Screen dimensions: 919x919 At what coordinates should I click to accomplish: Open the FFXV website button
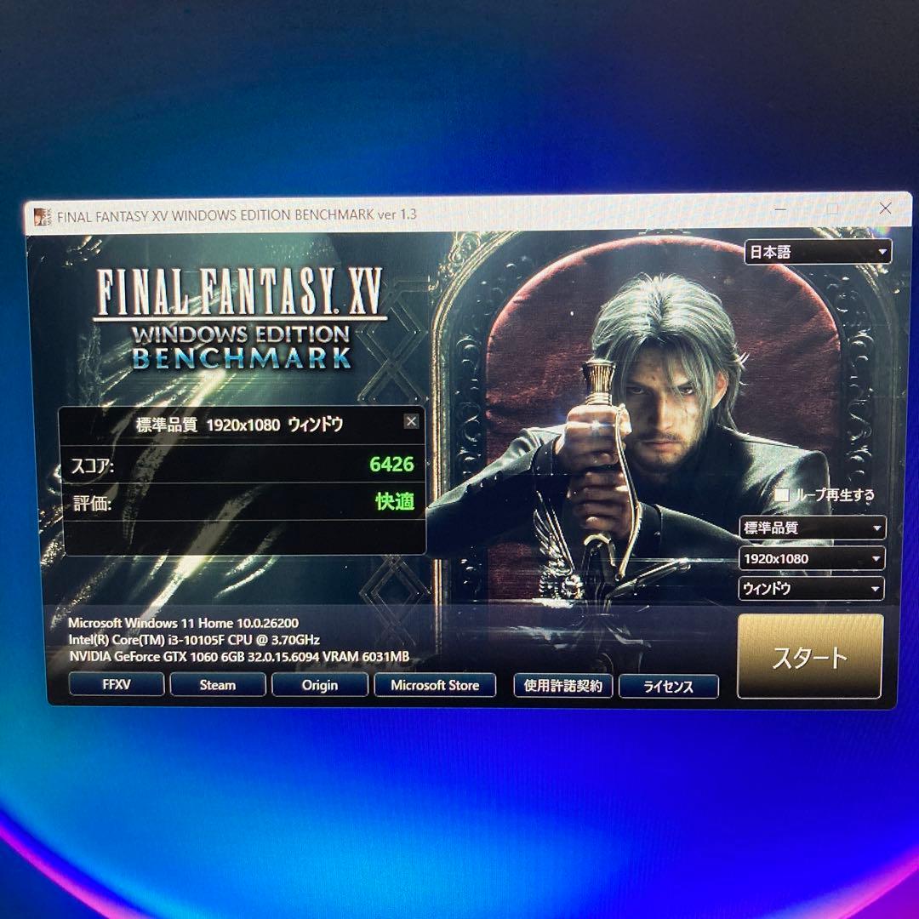click(117, 684)
